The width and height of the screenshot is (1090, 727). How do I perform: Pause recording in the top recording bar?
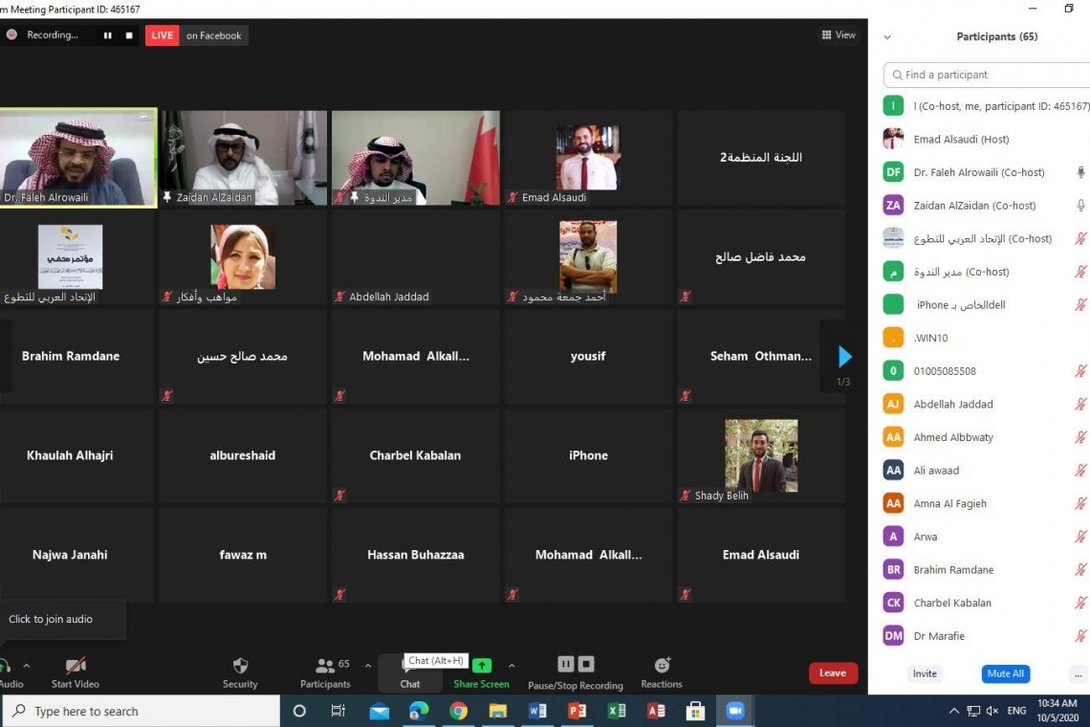coord(107,35)
